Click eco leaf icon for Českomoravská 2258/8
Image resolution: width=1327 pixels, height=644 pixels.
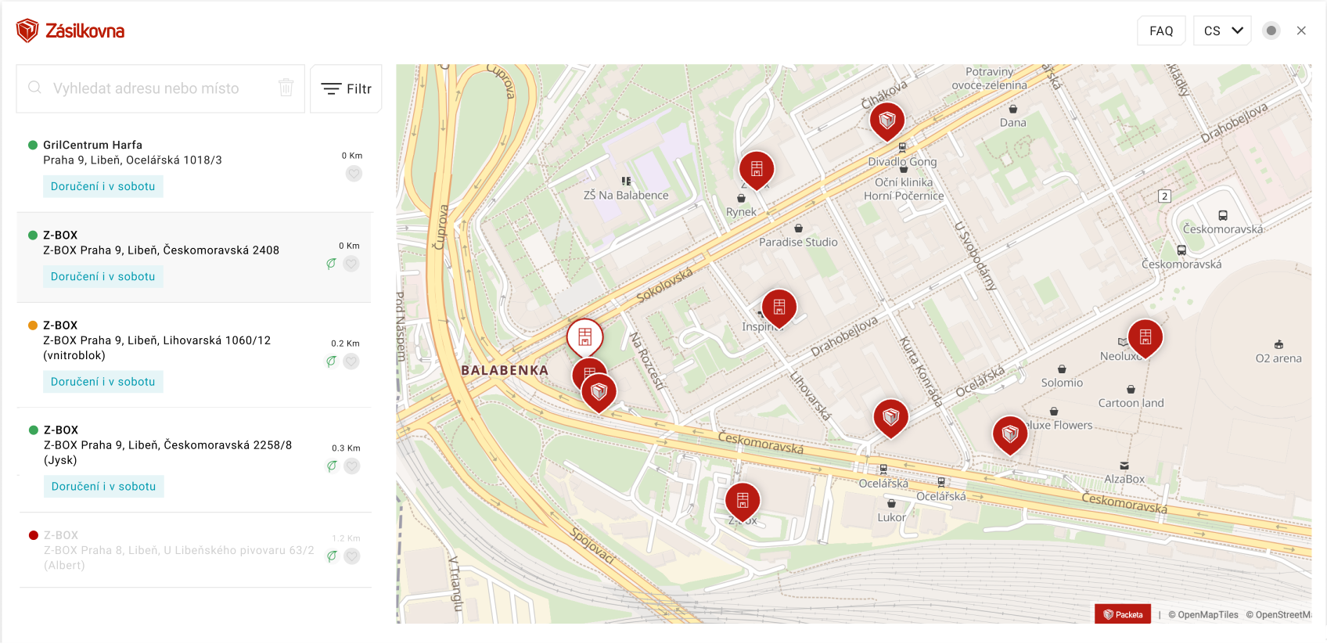[332, 466]
